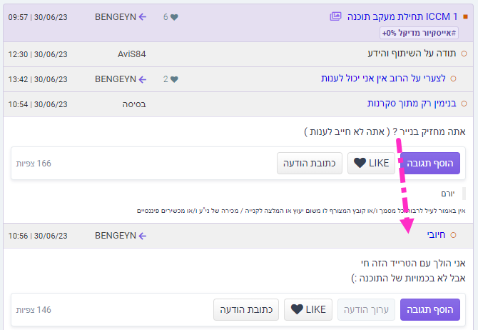This screenshot has height=330, width=478.
Task: Toggle LIKE on the post with 166 views
Action: (x=371, y=163)
